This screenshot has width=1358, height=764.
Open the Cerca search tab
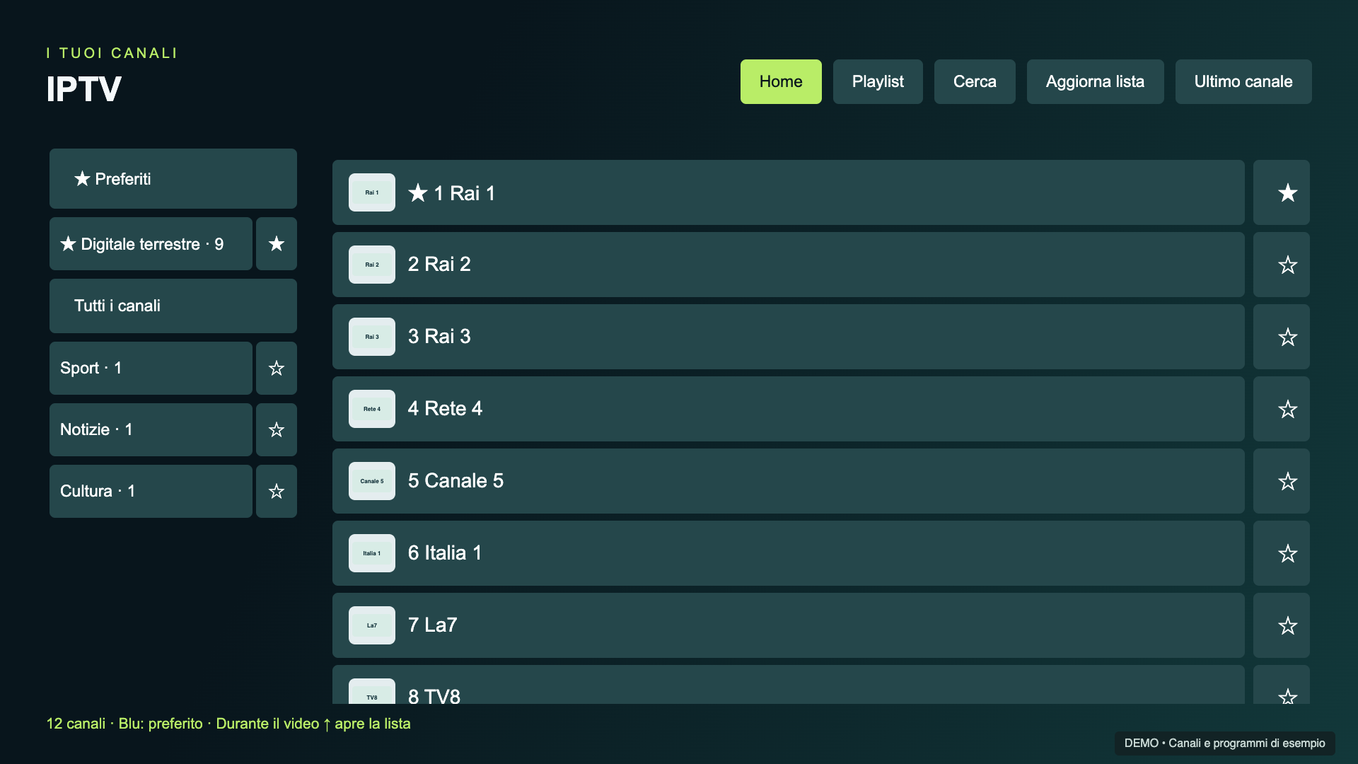click(x=975, y=81)
